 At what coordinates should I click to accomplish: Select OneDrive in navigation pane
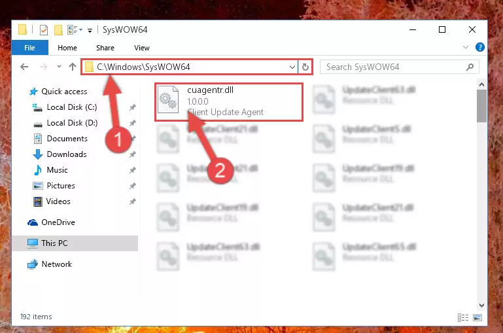tap(58, 222)
